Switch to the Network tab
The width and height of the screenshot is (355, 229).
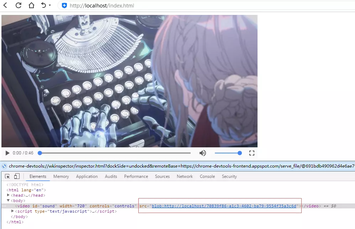pyautogui.click(x=185, y=176)
